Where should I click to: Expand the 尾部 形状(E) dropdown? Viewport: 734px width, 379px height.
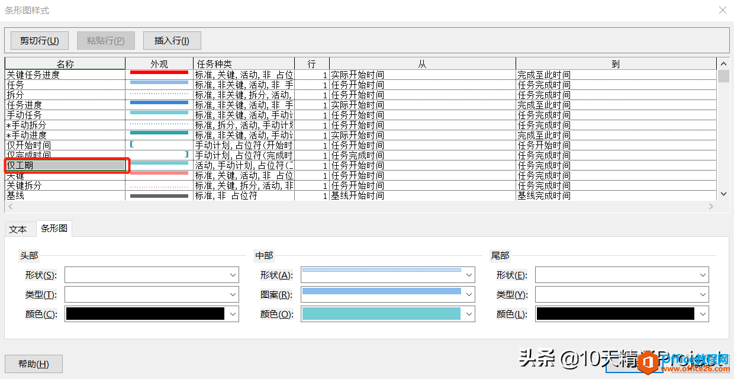point(703,275)
